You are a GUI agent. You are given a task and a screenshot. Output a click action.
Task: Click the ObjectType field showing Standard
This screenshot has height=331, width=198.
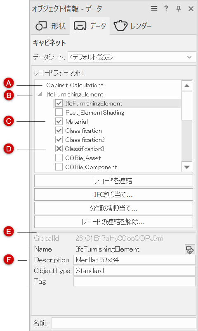[x=134, y=271]
